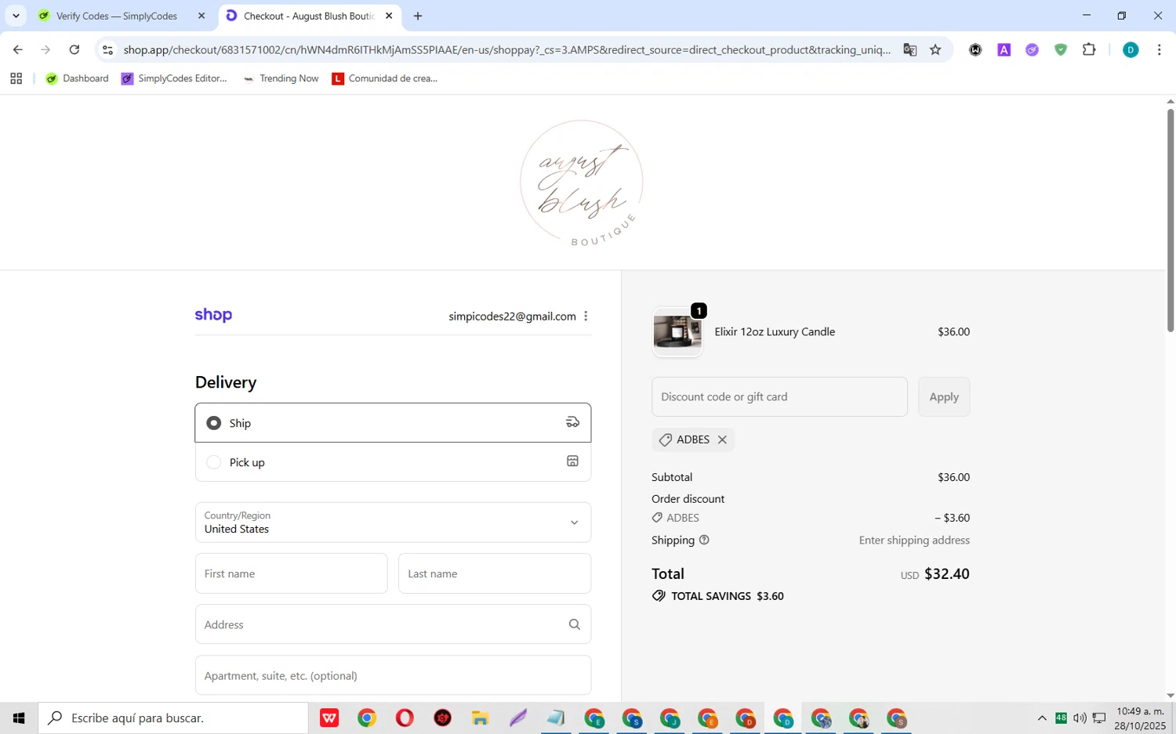Switch to Verify Codes SimplyCodes tab
The height and width of the screenshot is (734, 1176).
tap(117, 16)
